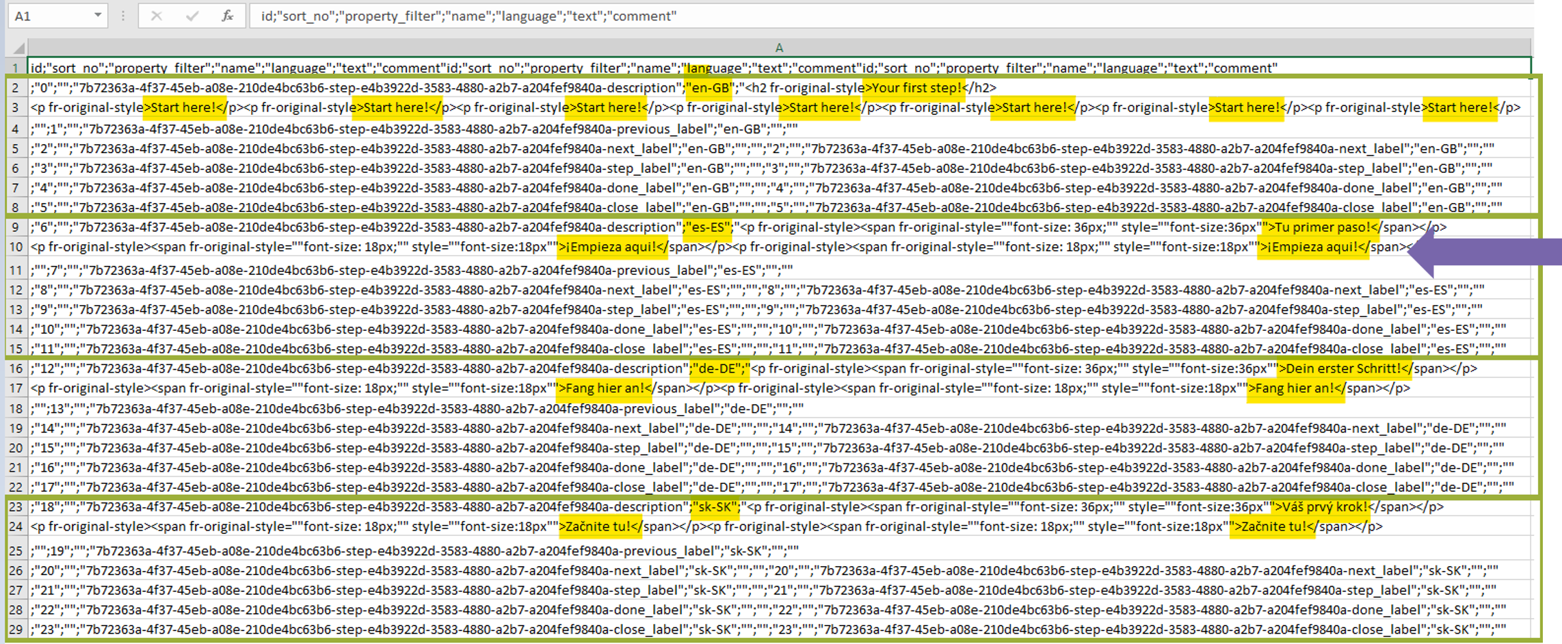The height and width of the screenshot is (644, 1562).
Task: Click into the formula bar text
Action: click(821, 16)
